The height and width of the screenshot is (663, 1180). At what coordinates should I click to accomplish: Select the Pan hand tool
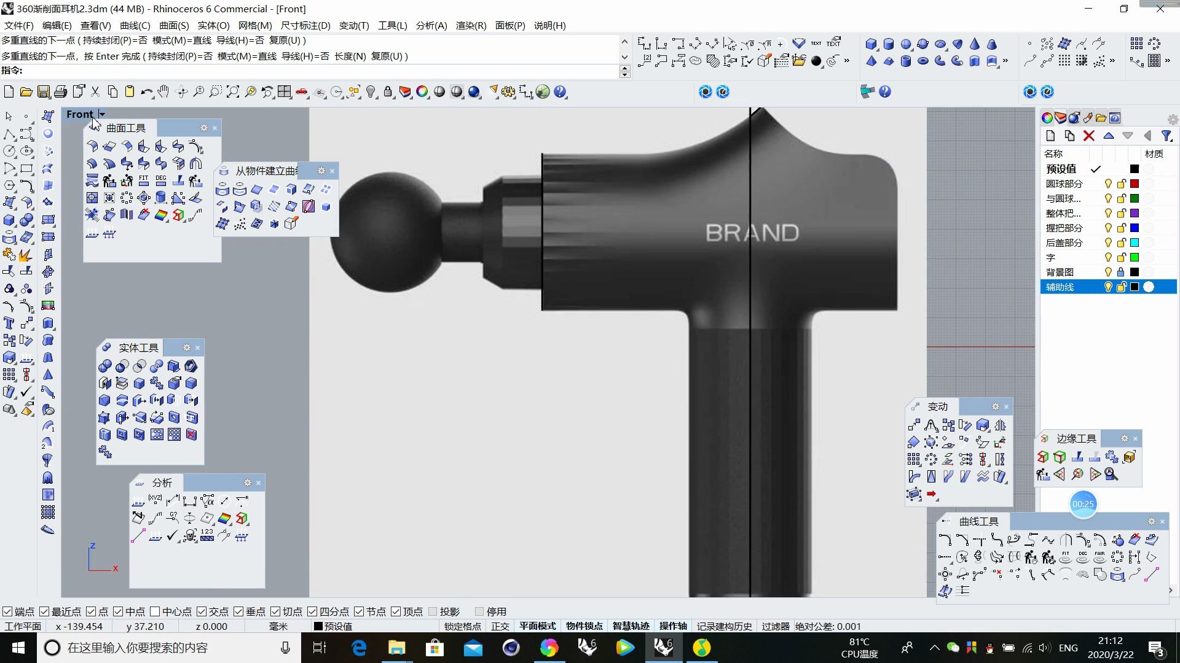tap(163, 92)
